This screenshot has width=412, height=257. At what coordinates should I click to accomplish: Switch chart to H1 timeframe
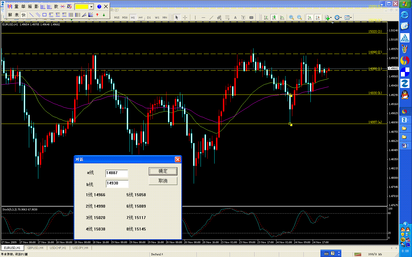(133, 18)
